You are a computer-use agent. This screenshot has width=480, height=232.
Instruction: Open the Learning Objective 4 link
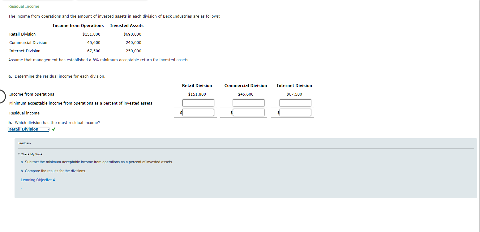tap(37, 180)
